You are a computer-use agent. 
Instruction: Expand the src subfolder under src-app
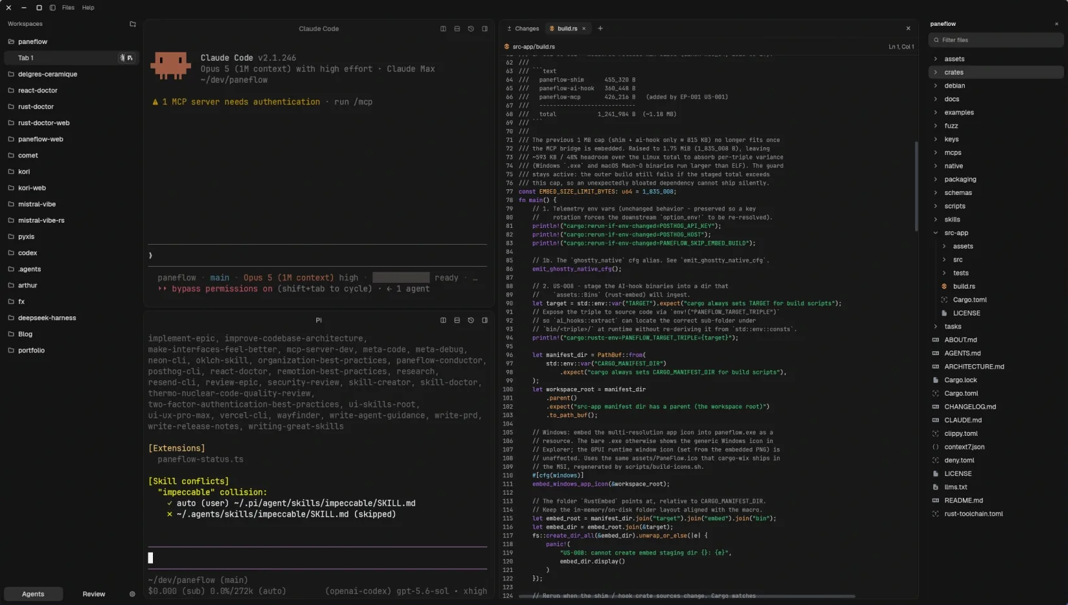tap(944, 260)
